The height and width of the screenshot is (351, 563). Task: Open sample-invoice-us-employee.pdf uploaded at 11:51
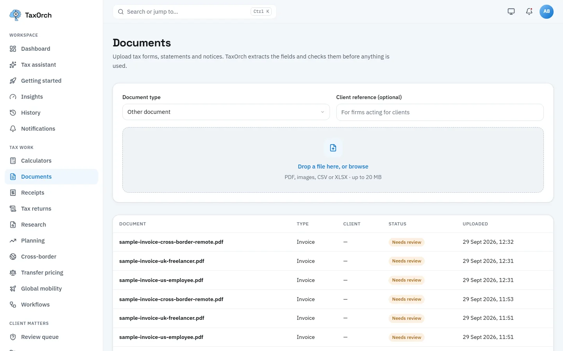pos(161,337)
